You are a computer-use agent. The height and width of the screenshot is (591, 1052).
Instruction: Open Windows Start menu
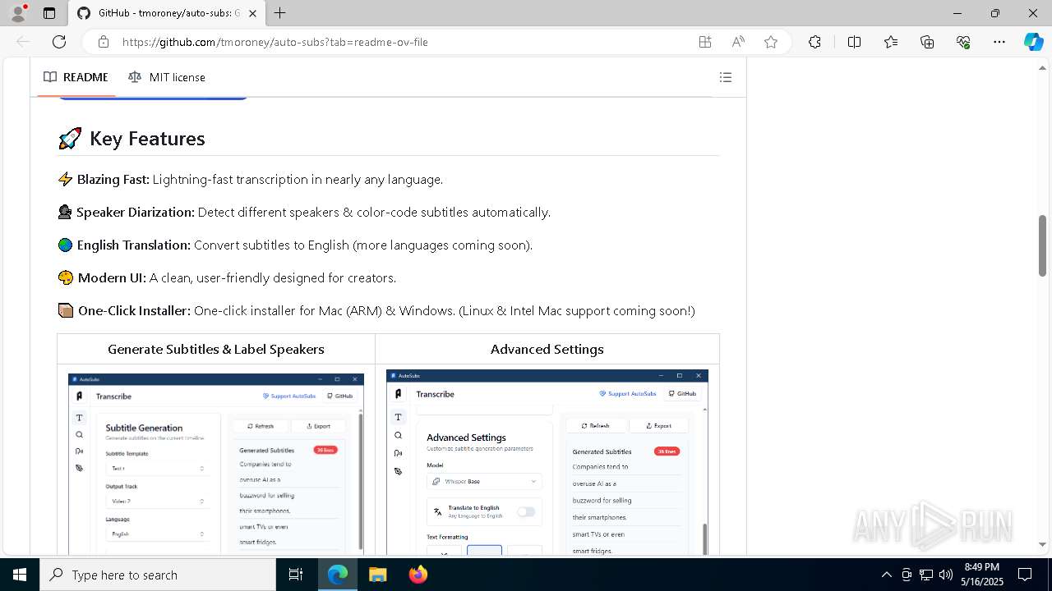coord(20,575)
